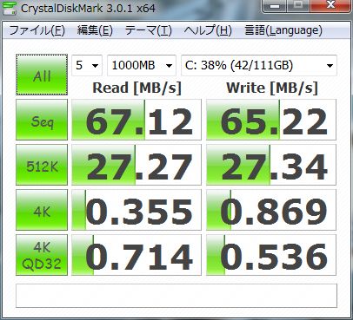
Task: Click the Write [MB/s] column header
Action: click(272, 88)
